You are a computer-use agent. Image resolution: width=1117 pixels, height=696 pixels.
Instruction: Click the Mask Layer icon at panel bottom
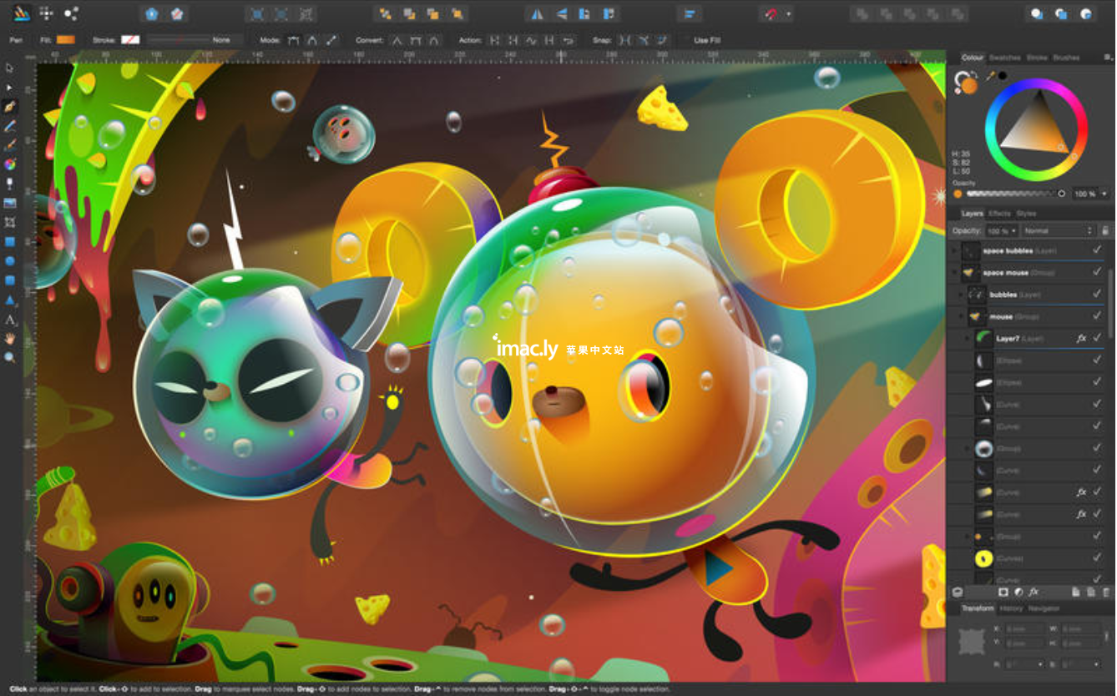point(1003,592)
